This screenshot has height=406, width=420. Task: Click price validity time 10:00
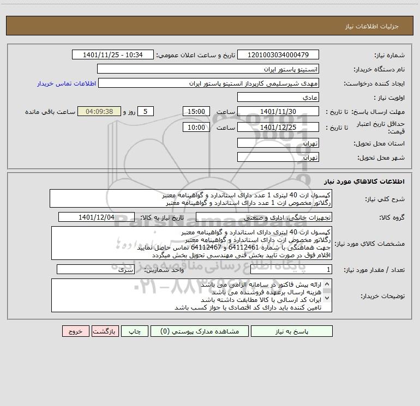196,128
